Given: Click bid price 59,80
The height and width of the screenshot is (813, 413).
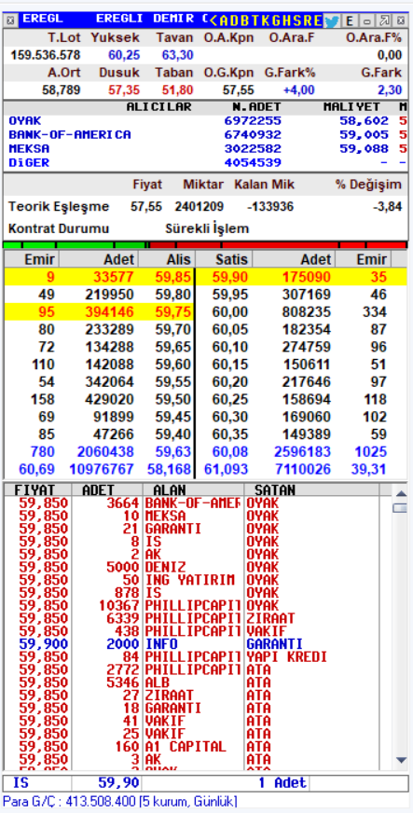Looking at the screenshot, I should [x=172, y=295].
